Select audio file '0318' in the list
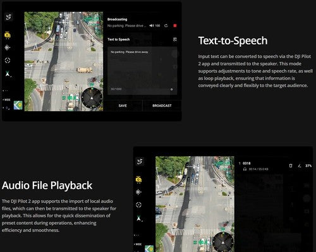Screen dimensions: 316x252 [246, 164]
